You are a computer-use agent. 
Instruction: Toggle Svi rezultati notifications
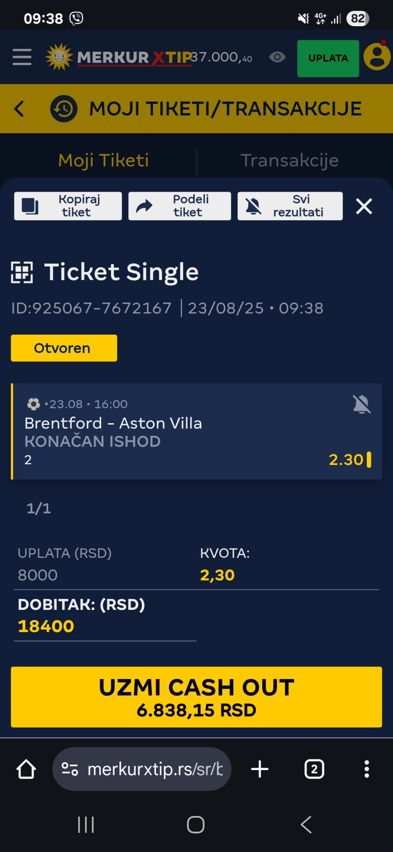coord(290,206)
